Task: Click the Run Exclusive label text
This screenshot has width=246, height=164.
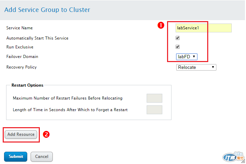Action: [x=20, y=47]
